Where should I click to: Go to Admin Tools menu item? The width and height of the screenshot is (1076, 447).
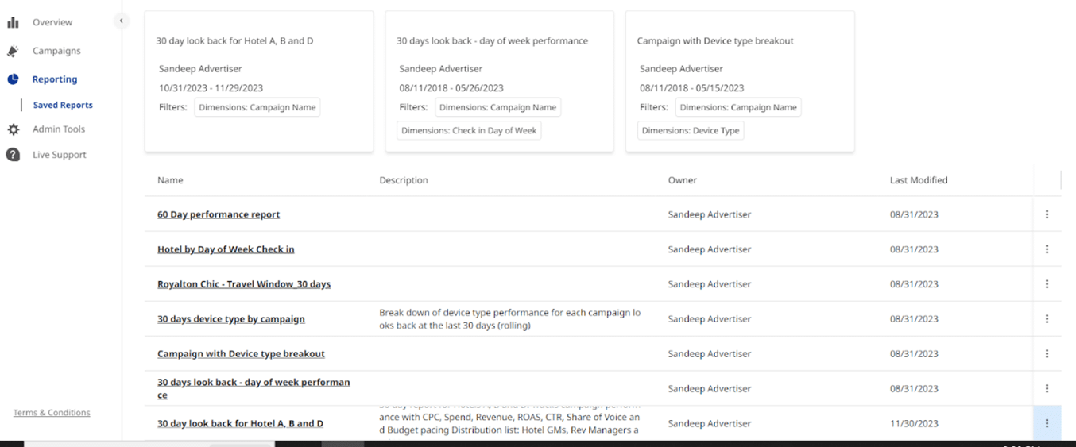point(59,129)
